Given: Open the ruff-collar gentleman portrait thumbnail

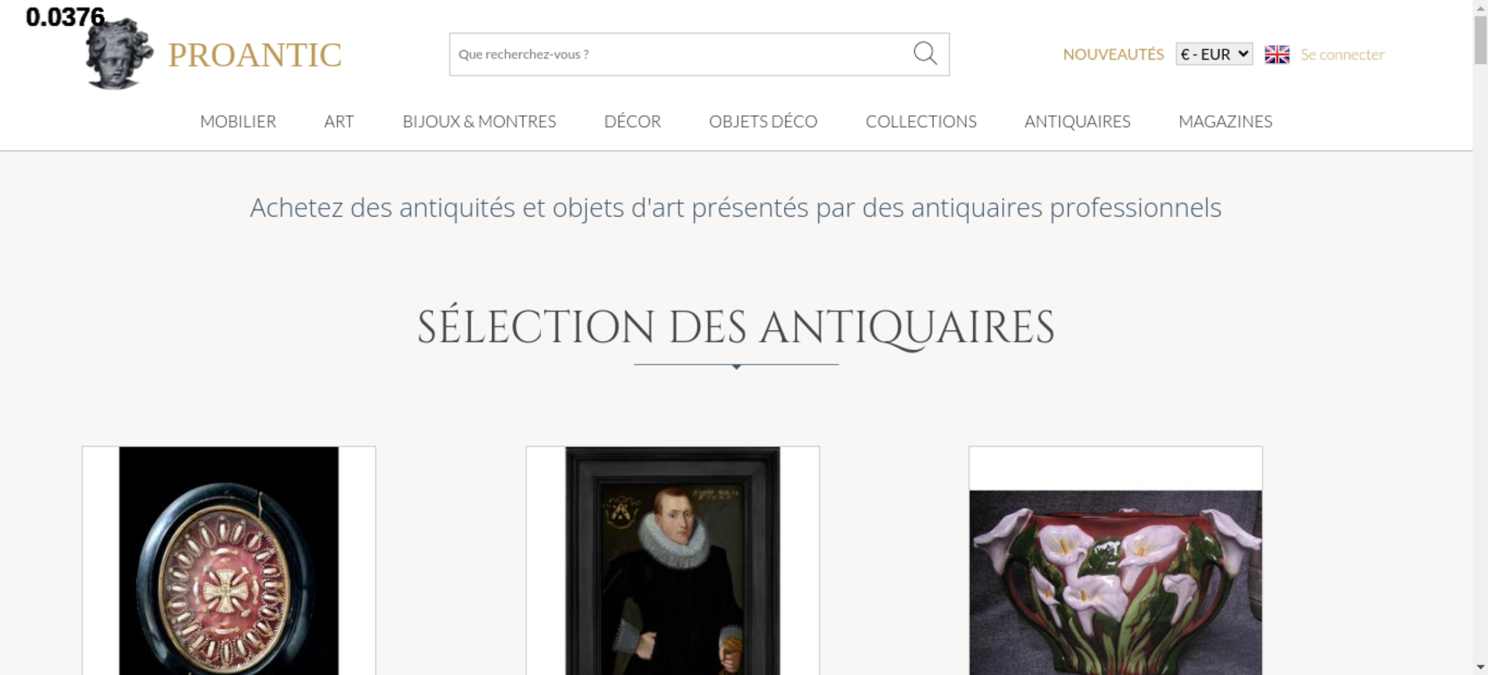Looking at the screenshot, I should pyautogui.click(x=673, y=561).
